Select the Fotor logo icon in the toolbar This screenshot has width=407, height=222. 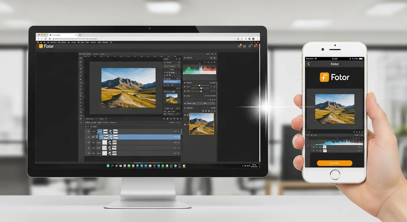pos(40,46)
